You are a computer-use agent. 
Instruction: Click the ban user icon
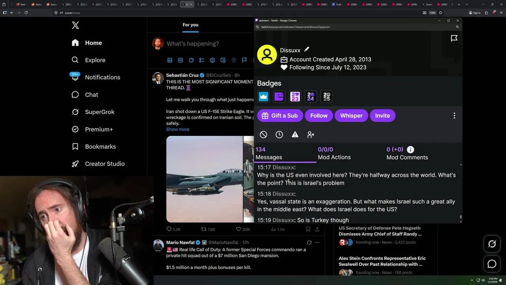[263, 135]
